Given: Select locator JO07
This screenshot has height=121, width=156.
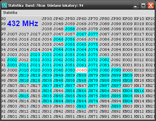Looking at the screenshot, I should (12, 34).
